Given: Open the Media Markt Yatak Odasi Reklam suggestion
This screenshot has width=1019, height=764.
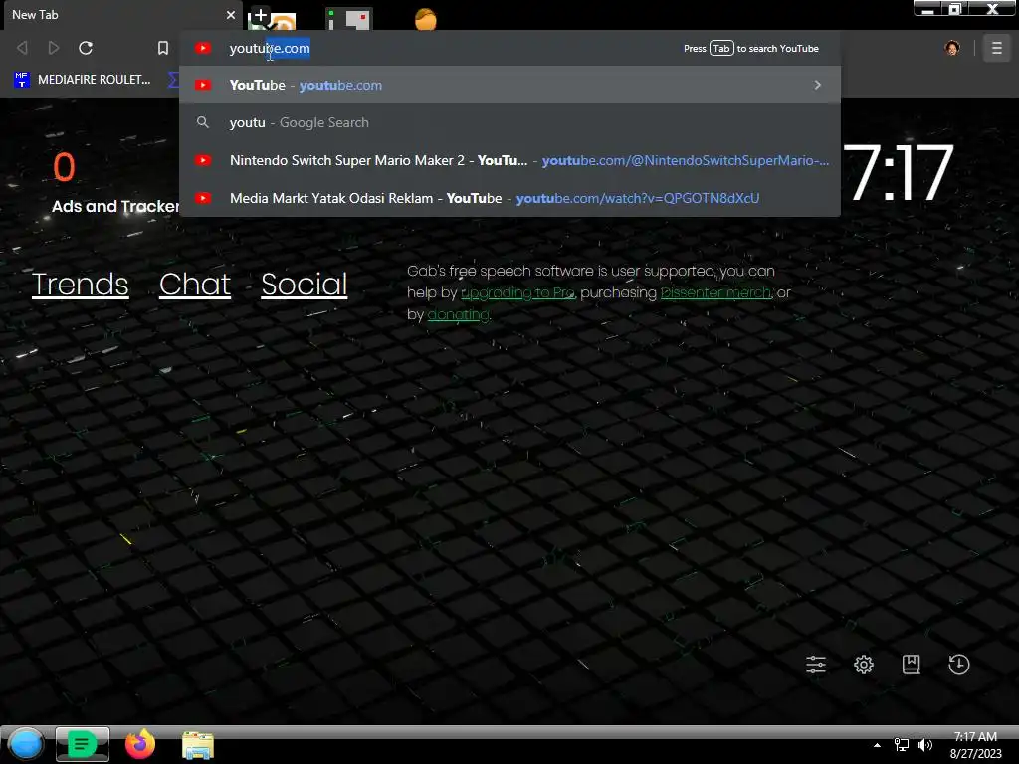Looking at the screenshot, I should [x=509, y=198].
